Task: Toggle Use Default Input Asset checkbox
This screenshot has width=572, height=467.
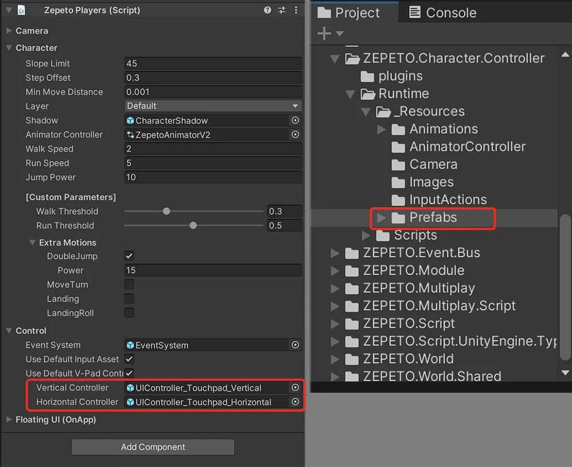Action: [129, 359]
